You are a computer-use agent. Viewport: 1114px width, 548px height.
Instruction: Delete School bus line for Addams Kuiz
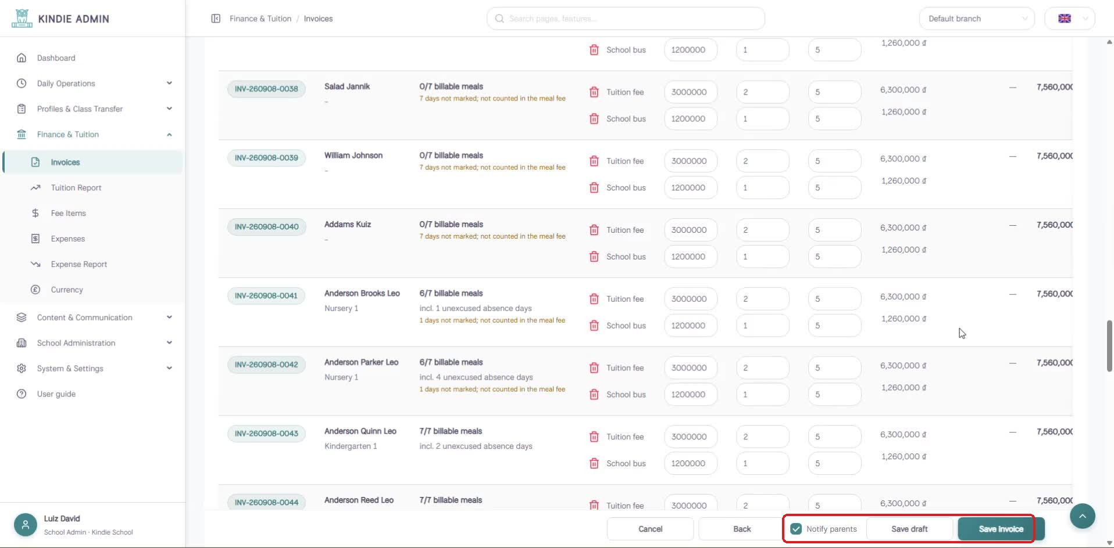coord(594,257)
